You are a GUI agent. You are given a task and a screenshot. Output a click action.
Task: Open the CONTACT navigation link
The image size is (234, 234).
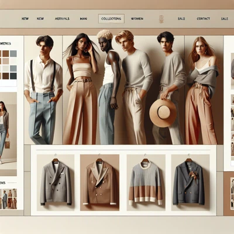[x=203, y=19]
